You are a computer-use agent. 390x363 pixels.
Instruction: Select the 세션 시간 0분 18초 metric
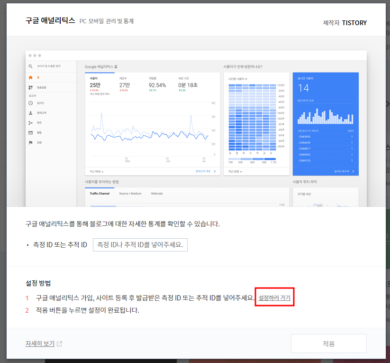pyautogui.click(x=188, y=85)
